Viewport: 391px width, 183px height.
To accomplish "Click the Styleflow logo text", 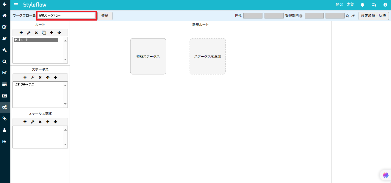I will 35,5.
